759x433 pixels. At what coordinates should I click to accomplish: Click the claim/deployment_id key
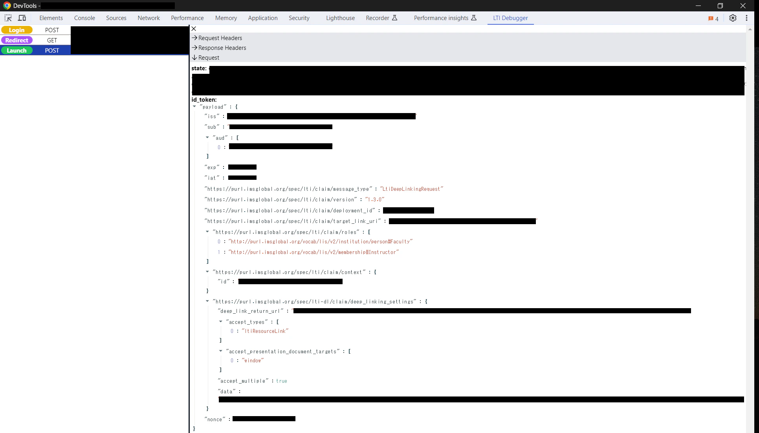[x=290, y=211]
